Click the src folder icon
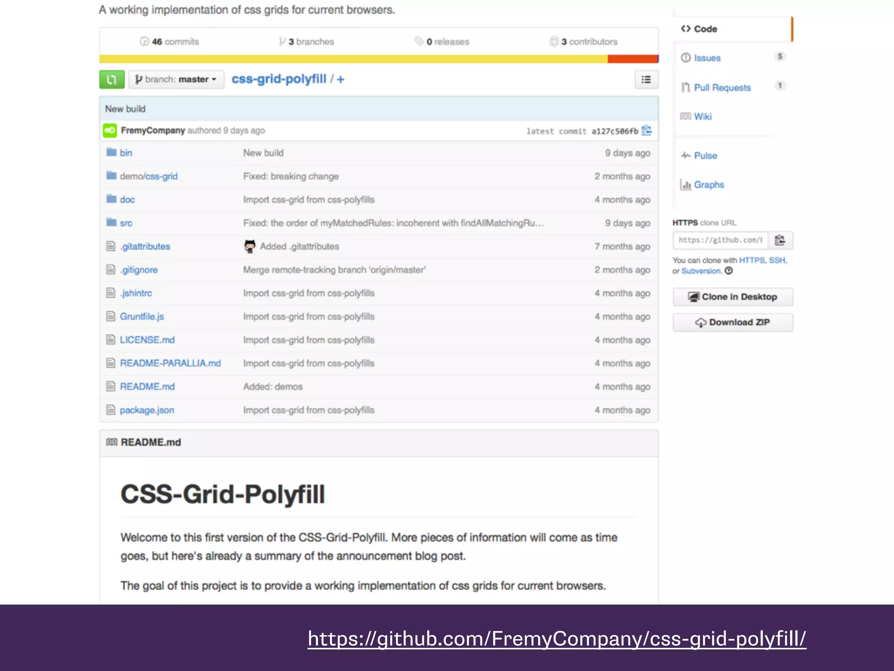 pyautogui.click(x=111, y=222)
